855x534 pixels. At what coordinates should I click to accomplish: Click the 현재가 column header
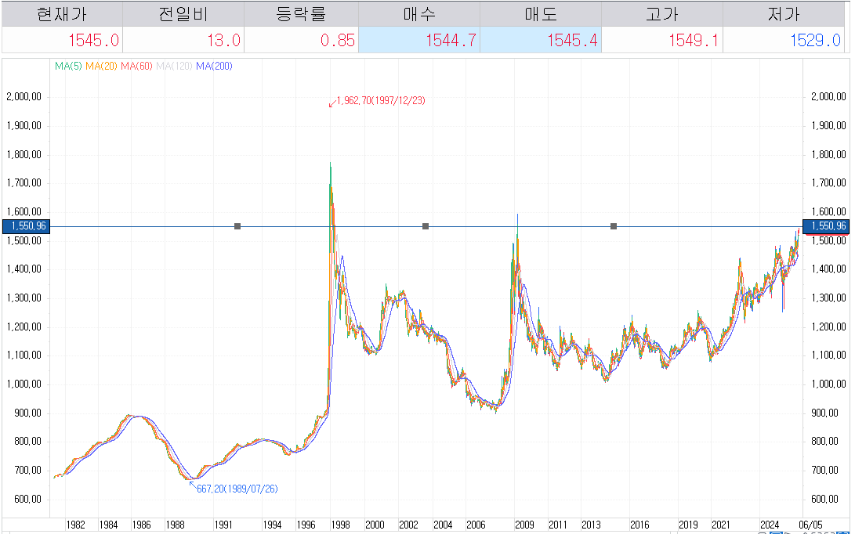pyautogui.click(x=62, y=13)
